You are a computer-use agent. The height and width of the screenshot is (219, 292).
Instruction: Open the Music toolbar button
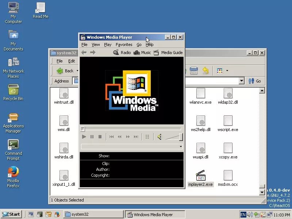[x=142, y=53]
